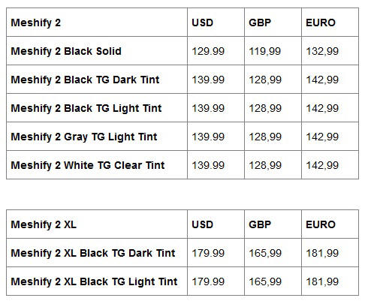Select the USD price for White TG Clear Tint

coord(216,165)
